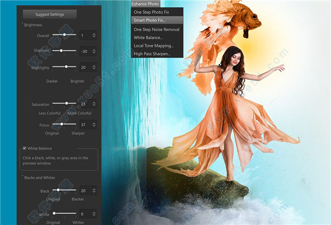
Task: Click the Shadows value stepper arrows
Action: click(94, 51)
